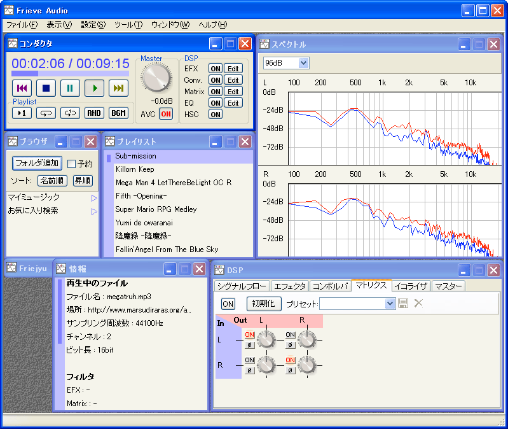Click the フォルダ追加 button
The image size is (508, 429).
pos(38,163)
